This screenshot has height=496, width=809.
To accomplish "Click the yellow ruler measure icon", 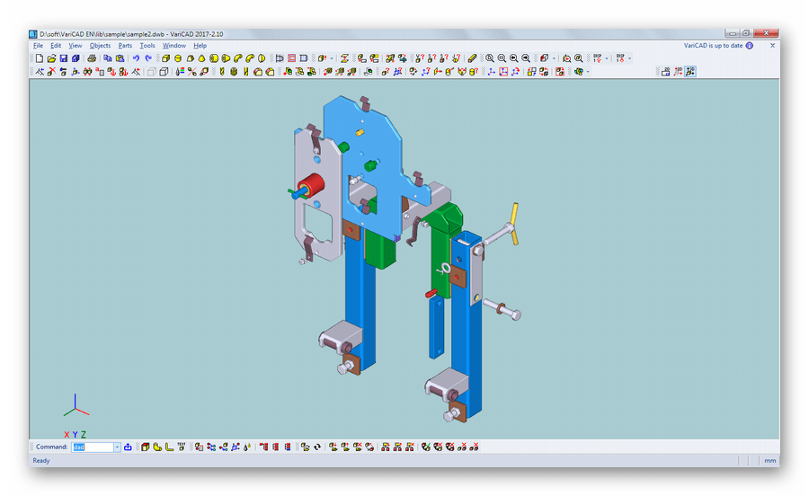I will (x=473, y=58).
